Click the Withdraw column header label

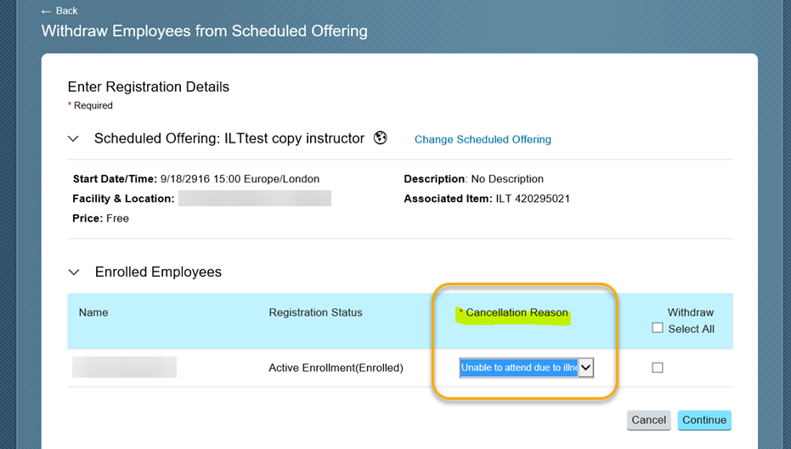(x=691, y=312)
